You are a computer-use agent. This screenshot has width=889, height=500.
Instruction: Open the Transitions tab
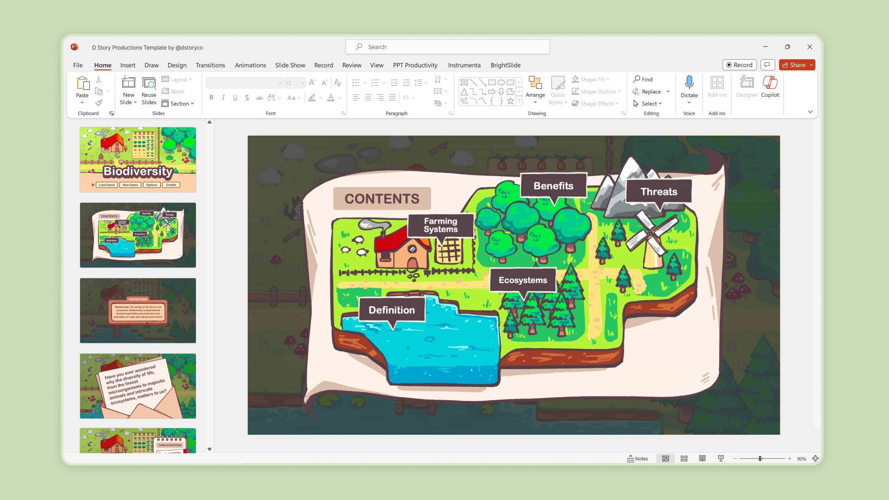pyautogui.click(x=210, y=65)
